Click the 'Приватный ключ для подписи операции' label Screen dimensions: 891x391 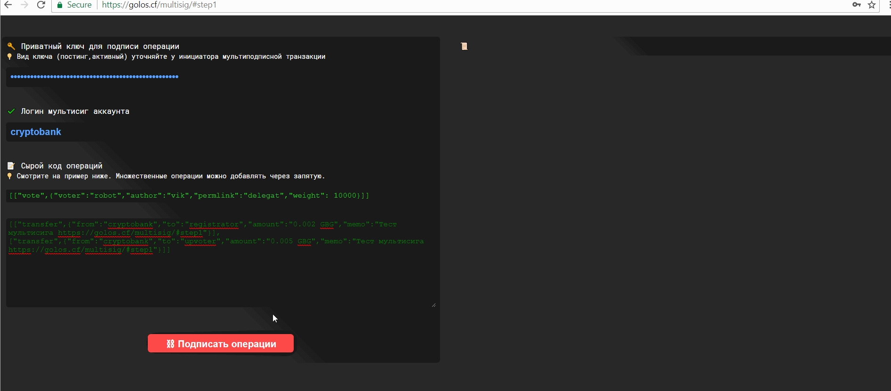coord(100,46)
